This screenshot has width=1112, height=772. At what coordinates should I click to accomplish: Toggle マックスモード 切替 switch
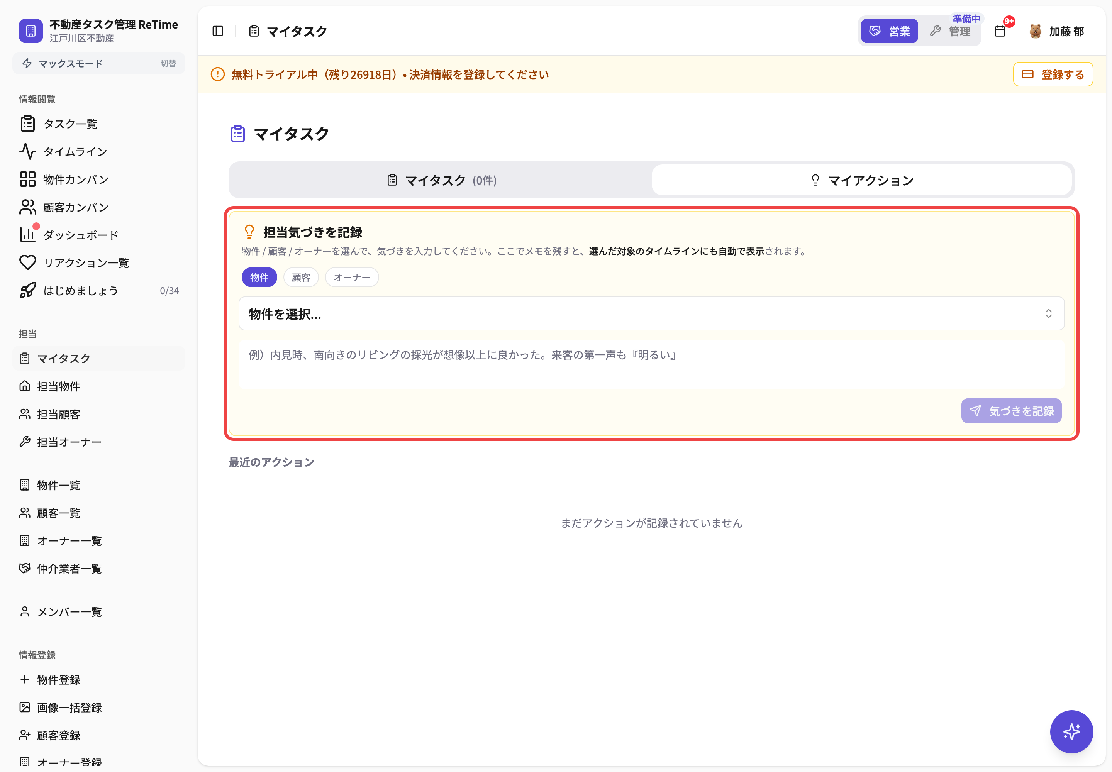click(x=99, y=63)
